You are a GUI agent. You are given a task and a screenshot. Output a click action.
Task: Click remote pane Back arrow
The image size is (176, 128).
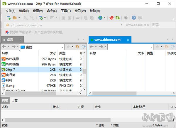(92, 47)
